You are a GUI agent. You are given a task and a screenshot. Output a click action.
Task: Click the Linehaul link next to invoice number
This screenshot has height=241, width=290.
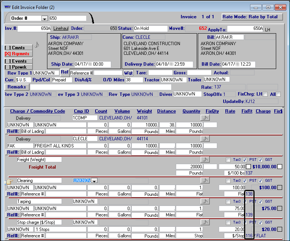(x=61, y=28)
